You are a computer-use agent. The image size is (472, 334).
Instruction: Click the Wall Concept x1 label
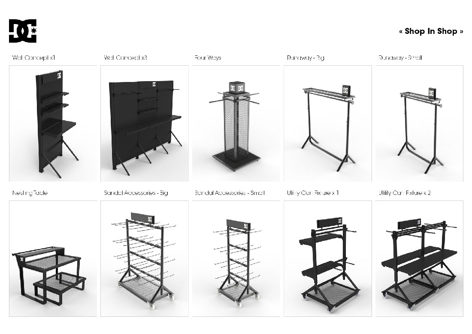coord(34,58)
